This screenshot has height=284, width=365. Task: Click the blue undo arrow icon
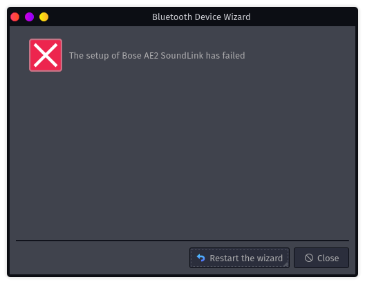coord(200,258)
